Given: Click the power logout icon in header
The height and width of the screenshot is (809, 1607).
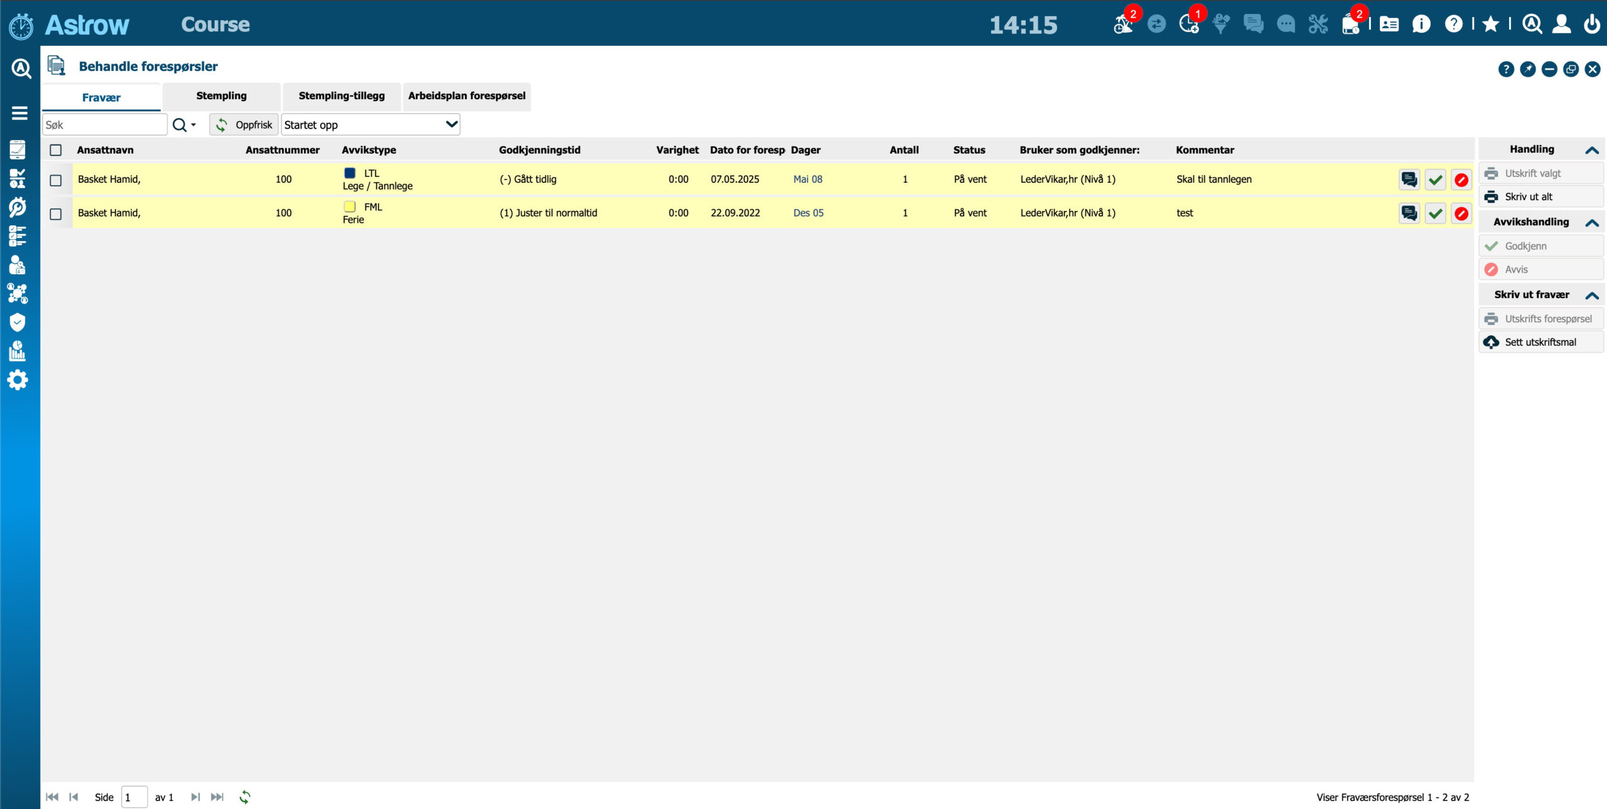Looking at the screenshot, I should [x=1592, y=24].
